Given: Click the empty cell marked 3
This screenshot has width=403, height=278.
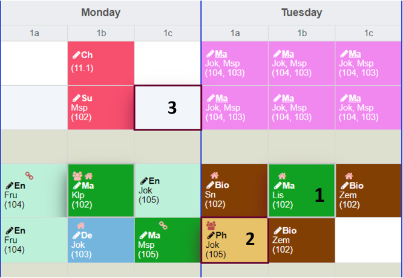Looking at the screenshot, I should pos(168,108).
